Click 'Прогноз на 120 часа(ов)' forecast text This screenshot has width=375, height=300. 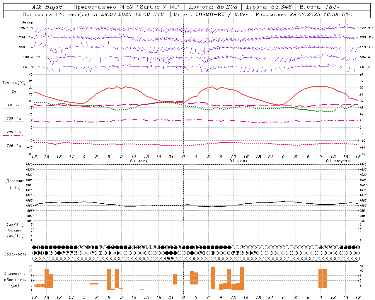tap(56, 14)
